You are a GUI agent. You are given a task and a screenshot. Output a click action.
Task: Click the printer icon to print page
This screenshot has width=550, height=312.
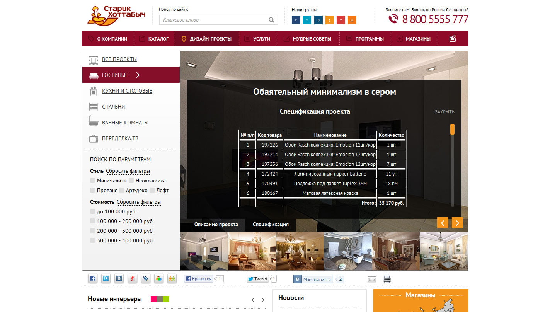387,279
